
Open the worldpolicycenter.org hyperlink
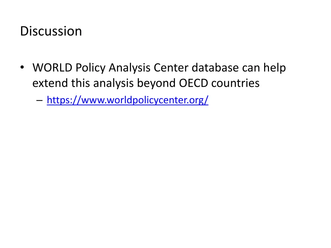(x=127, y=100)
